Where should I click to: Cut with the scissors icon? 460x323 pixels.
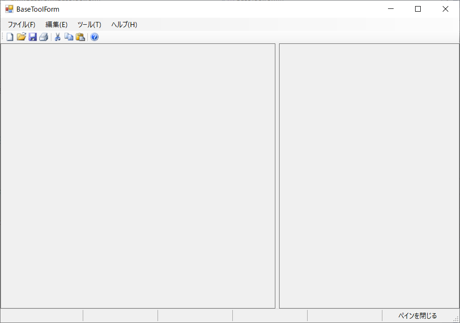click(57, 37)
